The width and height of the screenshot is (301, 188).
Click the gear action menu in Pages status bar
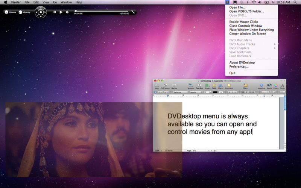215,151
